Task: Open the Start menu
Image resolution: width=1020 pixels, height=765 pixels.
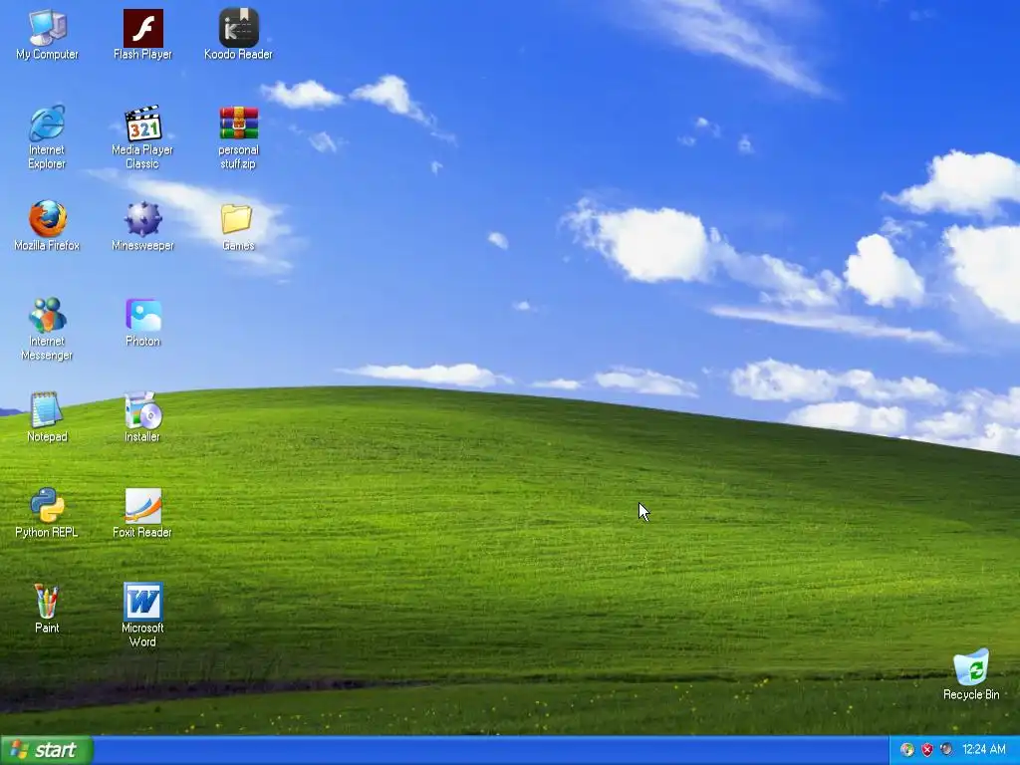Action: click(x=46, y=750)
